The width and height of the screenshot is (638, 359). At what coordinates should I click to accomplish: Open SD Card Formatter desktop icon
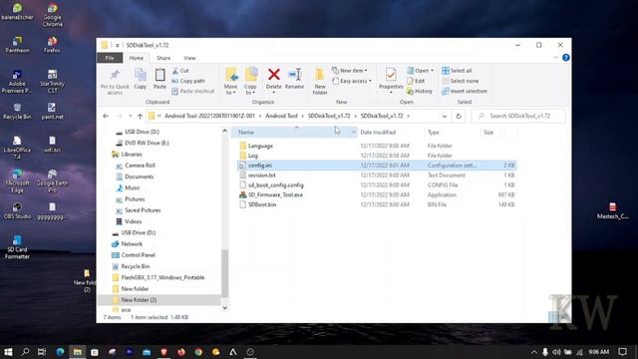[17, 247]
